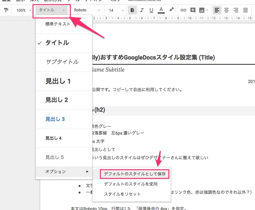Toggle bold formatting
Screen dimensions: 255x210
[132, 10]
